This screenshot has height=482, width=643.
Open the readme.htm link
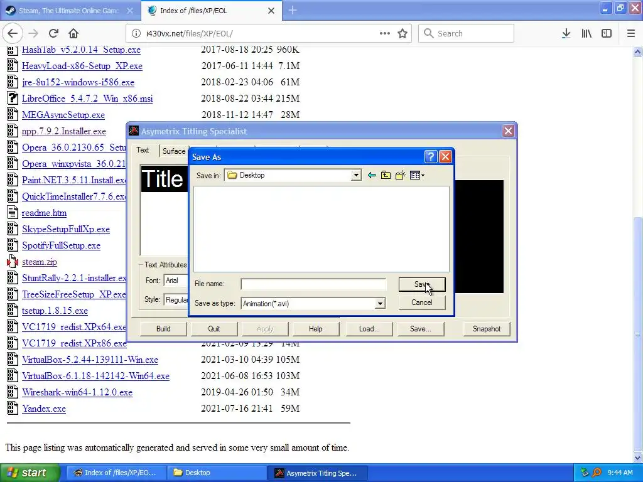click(x=44, y=213)
